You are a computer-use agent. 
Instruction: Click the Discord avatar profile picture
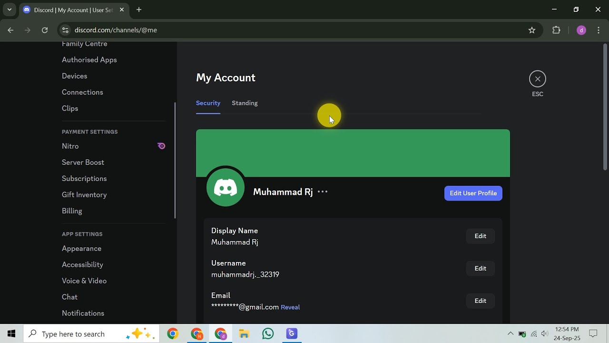(x=226, y=188)
